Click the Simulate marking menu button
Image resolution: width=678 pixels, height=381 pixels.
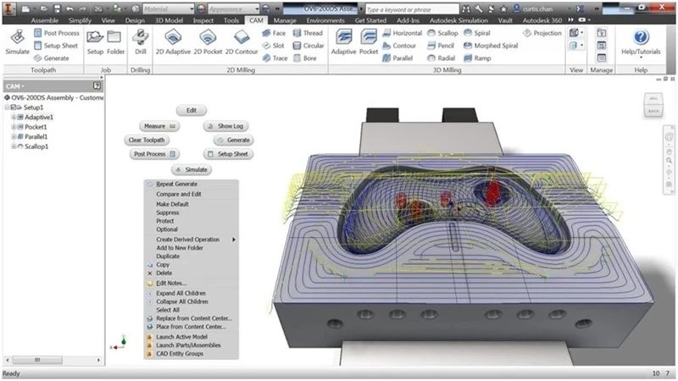192,170
